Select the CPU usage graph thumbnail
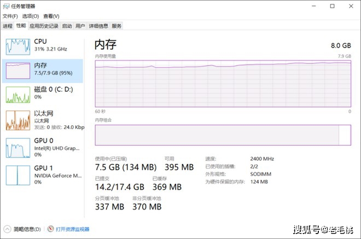The width and height of the screenshot is (361, 239). click(x=18, y=46)
